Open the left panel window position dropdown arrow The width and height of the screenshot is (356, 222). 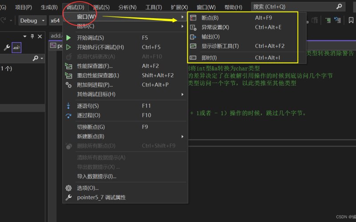tap(25, 36)
